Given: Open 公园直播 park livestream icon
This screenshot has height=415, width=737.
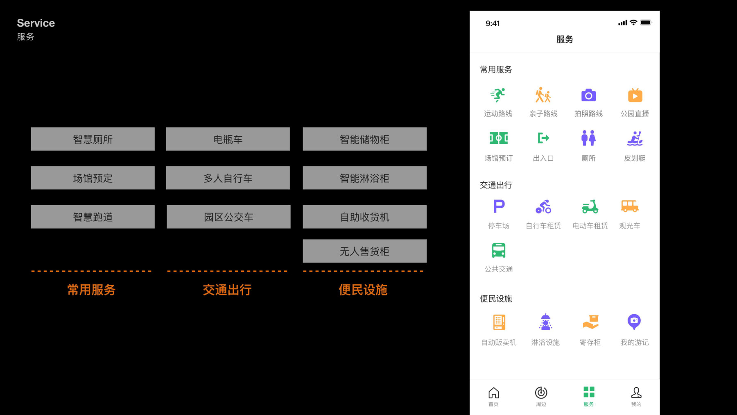Looking at the screenshot, I should [x=635, y=95].
